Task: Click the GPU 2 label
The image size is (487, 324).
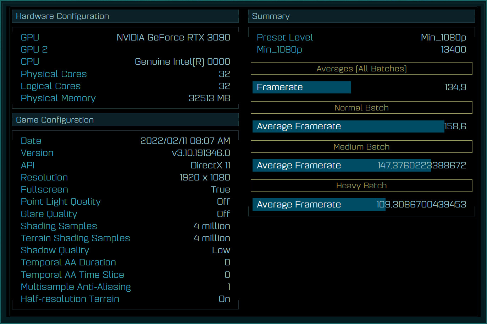Action: tap(34, 49)
